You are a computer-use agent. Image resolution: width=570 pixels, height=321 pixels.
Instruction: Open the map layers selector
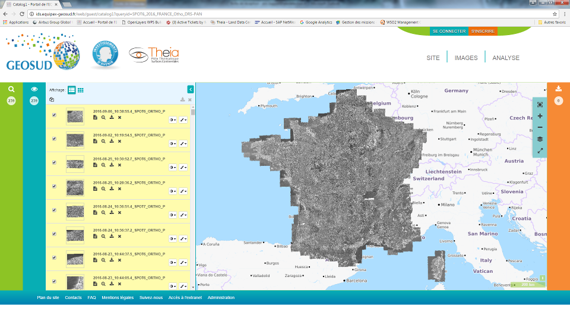[540, 139]
